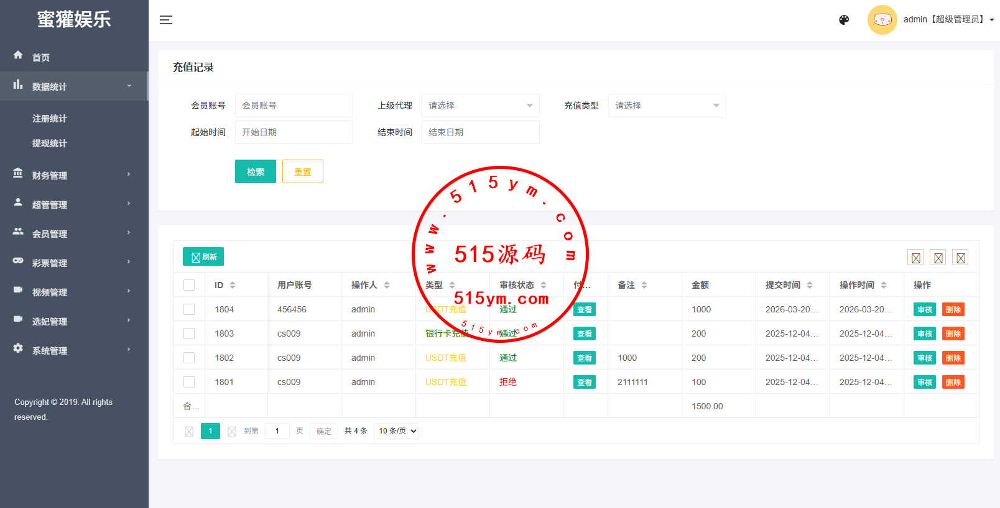This screenshot has width=1000, height=508.
Task: Open the 10 条/页 page size selector
Action: (396, 431)
